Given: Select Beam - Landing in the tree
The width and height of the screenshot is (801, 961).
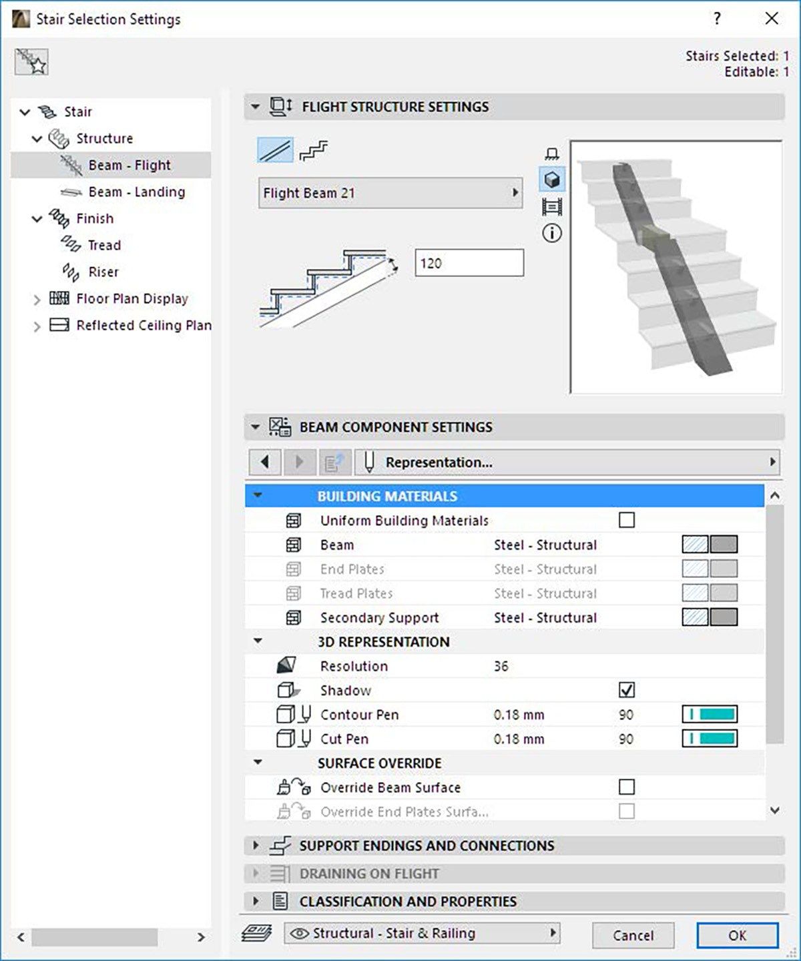Looking at the screenshot, I should (x=136, y=192).
